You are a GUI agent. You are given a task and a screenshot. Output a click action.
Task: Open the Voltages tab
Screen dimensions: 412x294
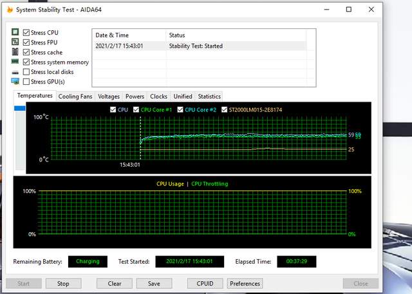point(109,96)
